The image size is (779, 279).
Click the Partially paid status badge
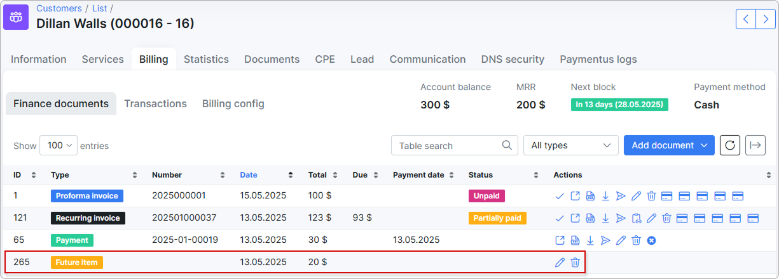pos(497,218)
